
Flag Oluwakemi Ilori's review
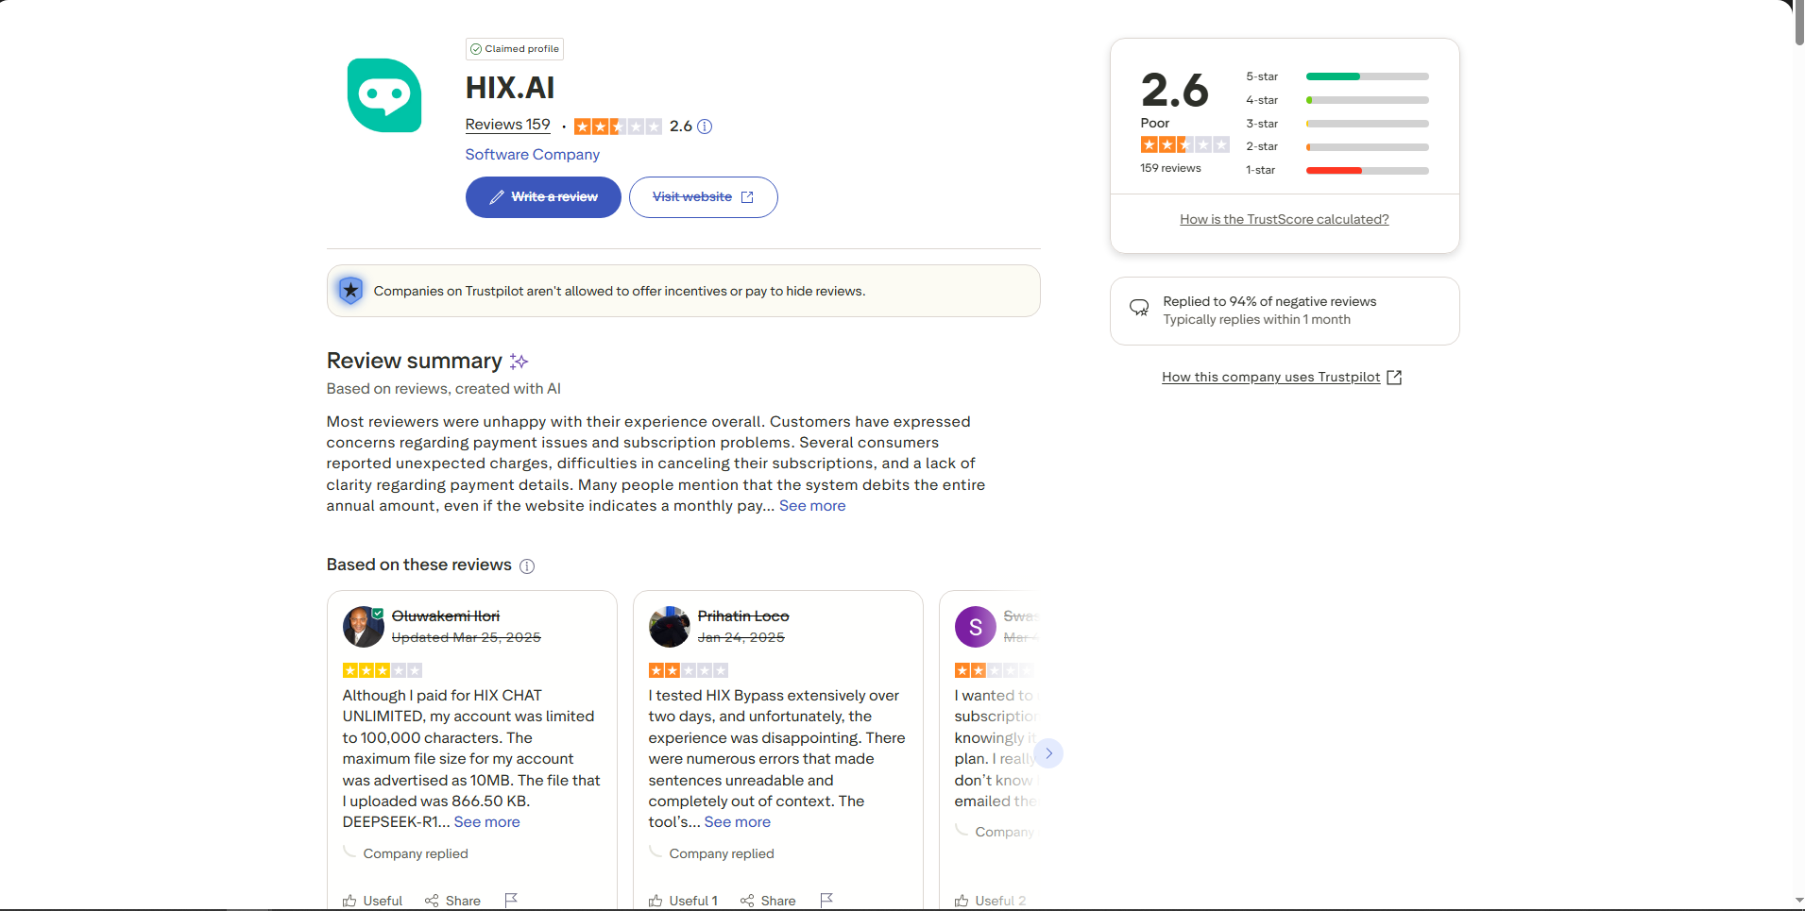coord(511,900)
